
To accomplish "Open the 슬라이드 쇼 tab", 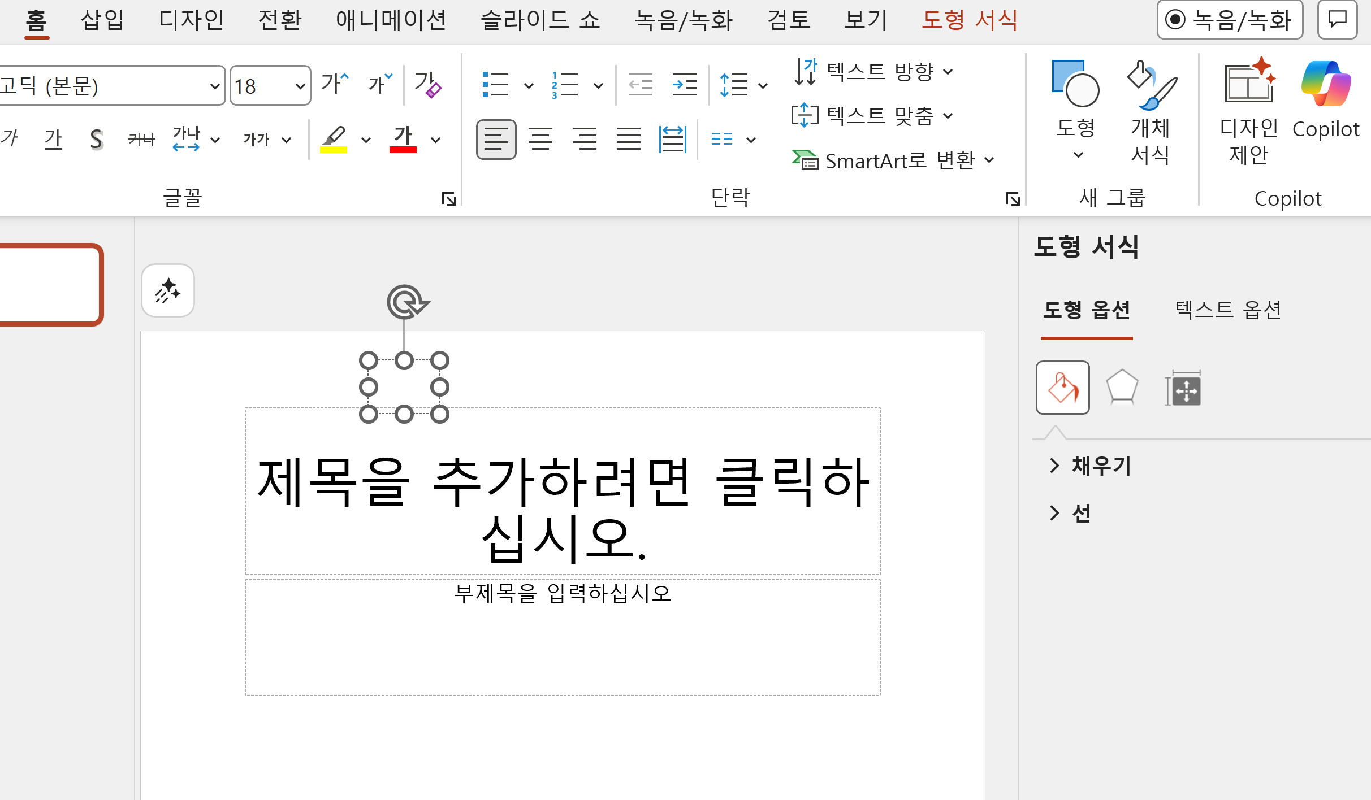I will pos(540,20).
